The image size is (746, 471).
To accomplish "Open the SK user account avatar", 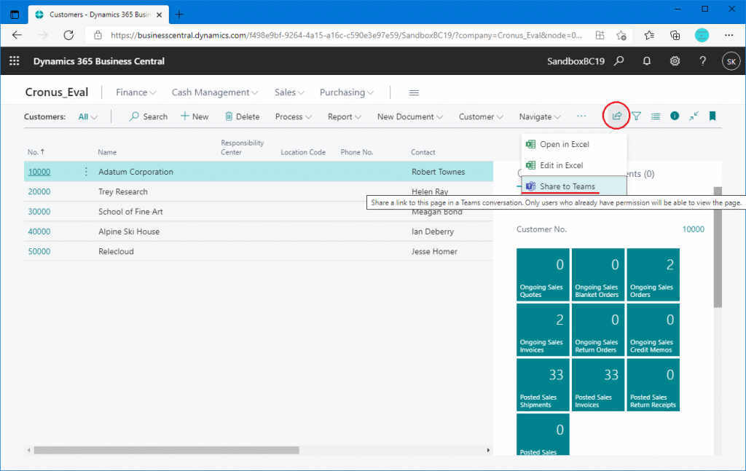I will [x=731, y=61].
